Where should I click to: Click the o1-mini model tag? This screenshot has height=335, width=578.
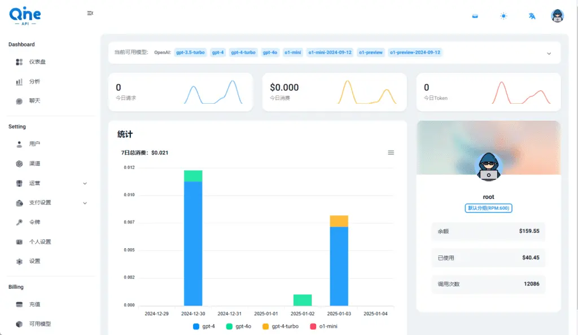click(x=293, y=52)
